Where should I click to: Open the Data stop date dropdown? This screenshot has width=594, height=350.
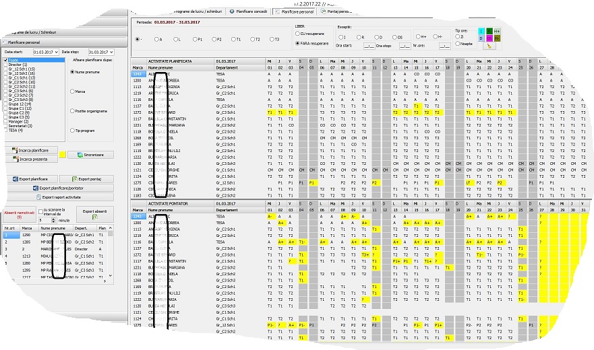click(x=111, y=53)
